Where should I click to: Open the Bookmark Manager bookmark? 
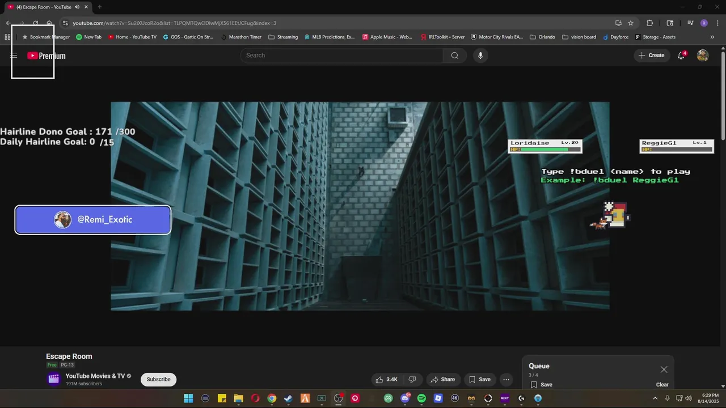45,37
